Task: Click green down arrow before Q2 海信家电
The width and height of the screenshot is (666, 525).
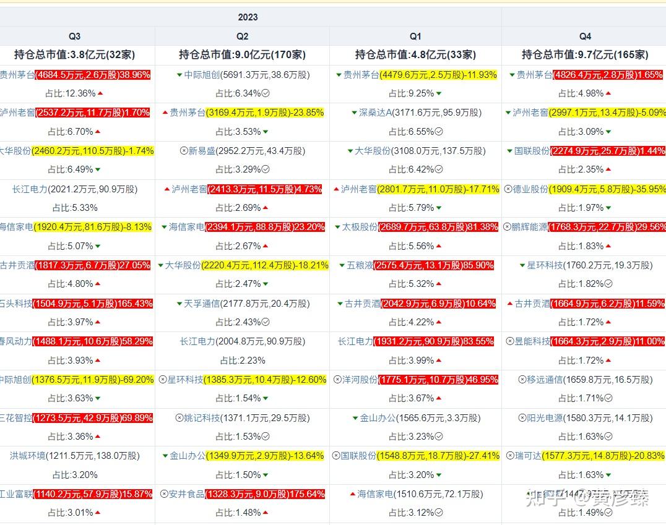Action: click(164, 228)
